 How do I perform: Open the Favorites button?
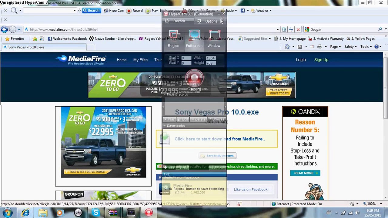15,39
